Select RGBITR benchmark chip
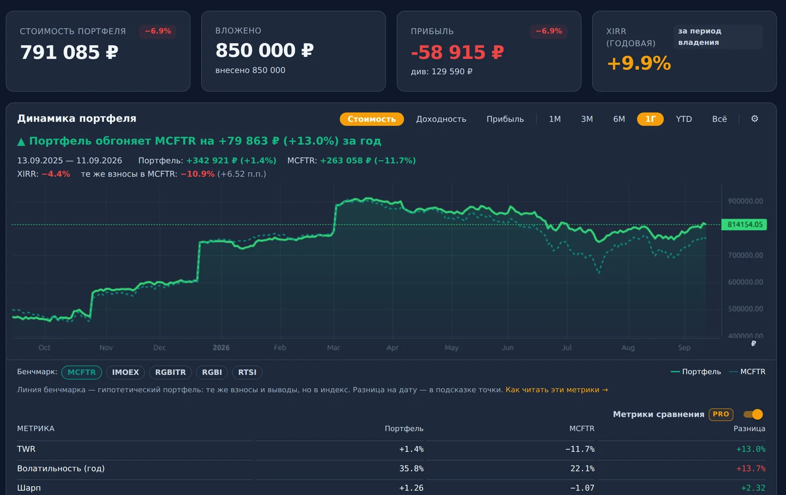 (x=170, y=372)
